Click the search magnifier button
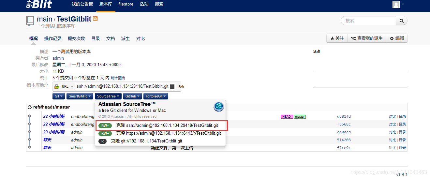The width and height of the screenshot is (430, 178). [x=402, y=21]
